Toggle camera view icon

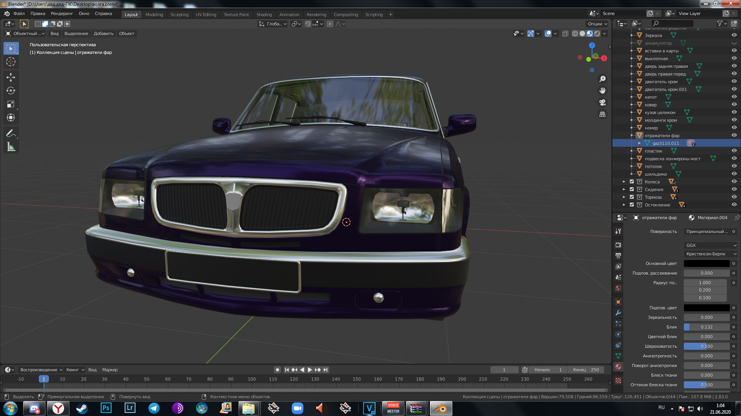602,102
